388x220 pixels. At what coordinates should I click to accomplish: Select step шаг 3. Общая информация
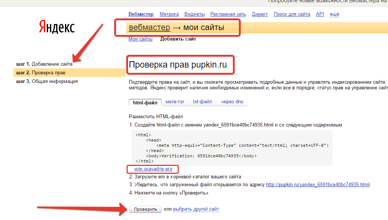(x=47, y=81)
